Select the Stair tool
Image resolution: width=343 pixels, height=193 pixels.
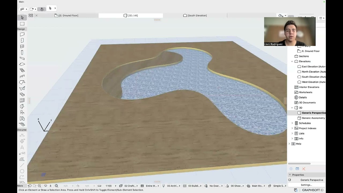(x=22, y=70)
